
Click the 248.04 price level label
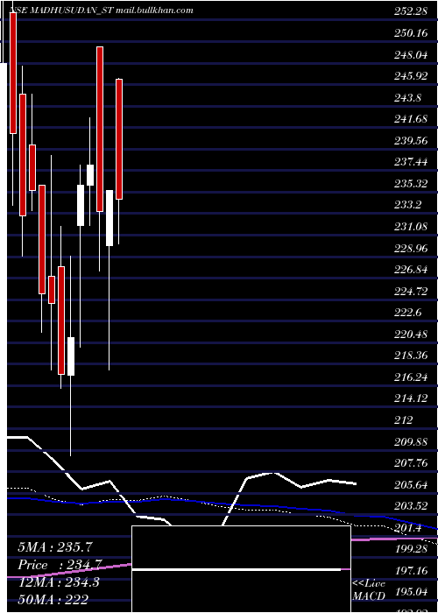[411, 54]
